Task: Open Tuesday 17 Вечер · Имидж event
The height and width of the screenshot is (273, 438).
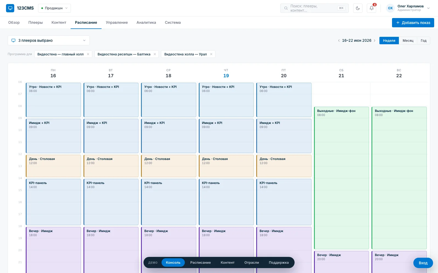Action: tap(111, 250)
